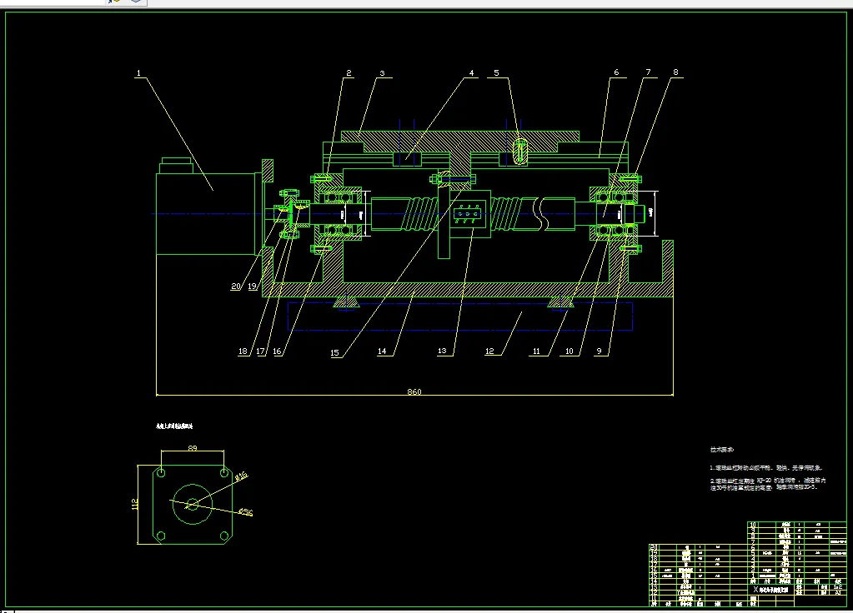This screenshot has width=853, height=613.
Task: Select callout number 8 at upper right
Action: click(675, 72)
